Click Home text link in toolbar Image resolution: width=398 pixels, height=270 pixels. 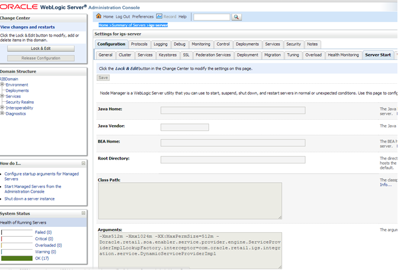[108, 17]
